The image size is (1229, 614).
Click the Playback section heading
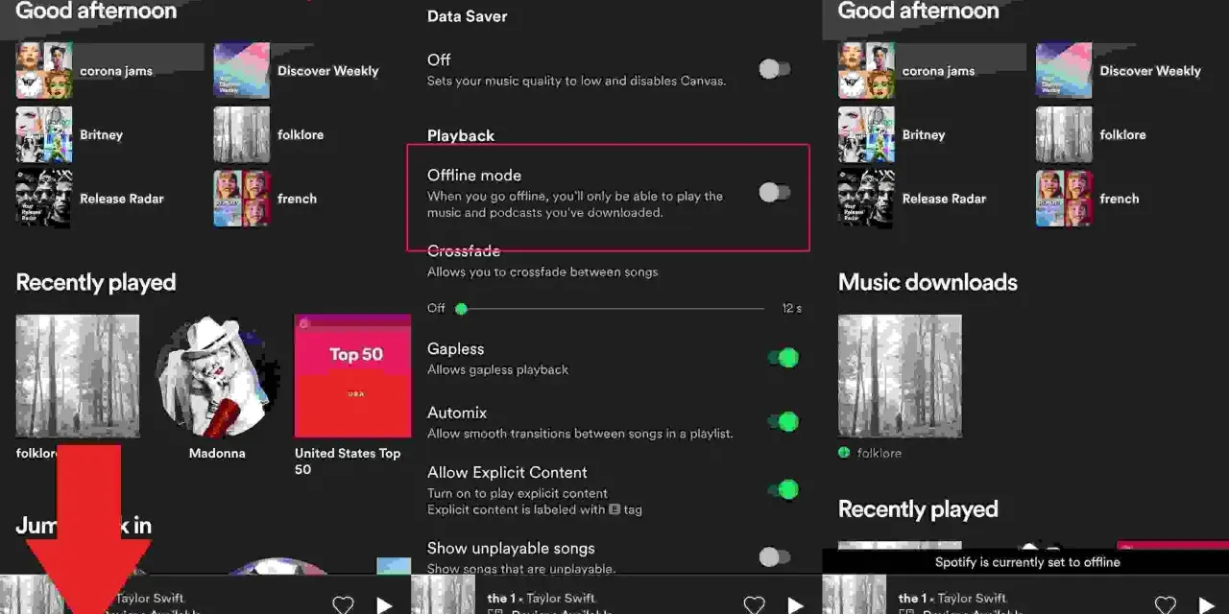pos(461,136)
